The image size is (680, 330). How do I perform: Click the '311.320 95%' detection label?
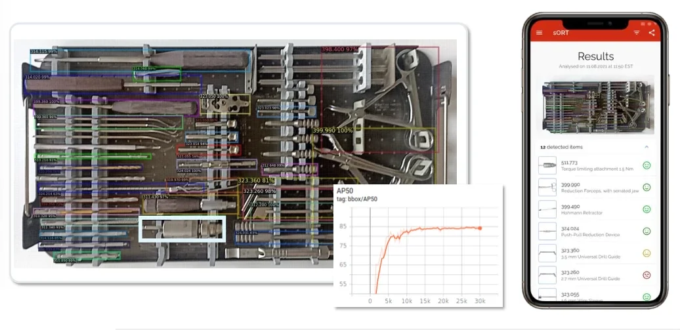(45, 216)
